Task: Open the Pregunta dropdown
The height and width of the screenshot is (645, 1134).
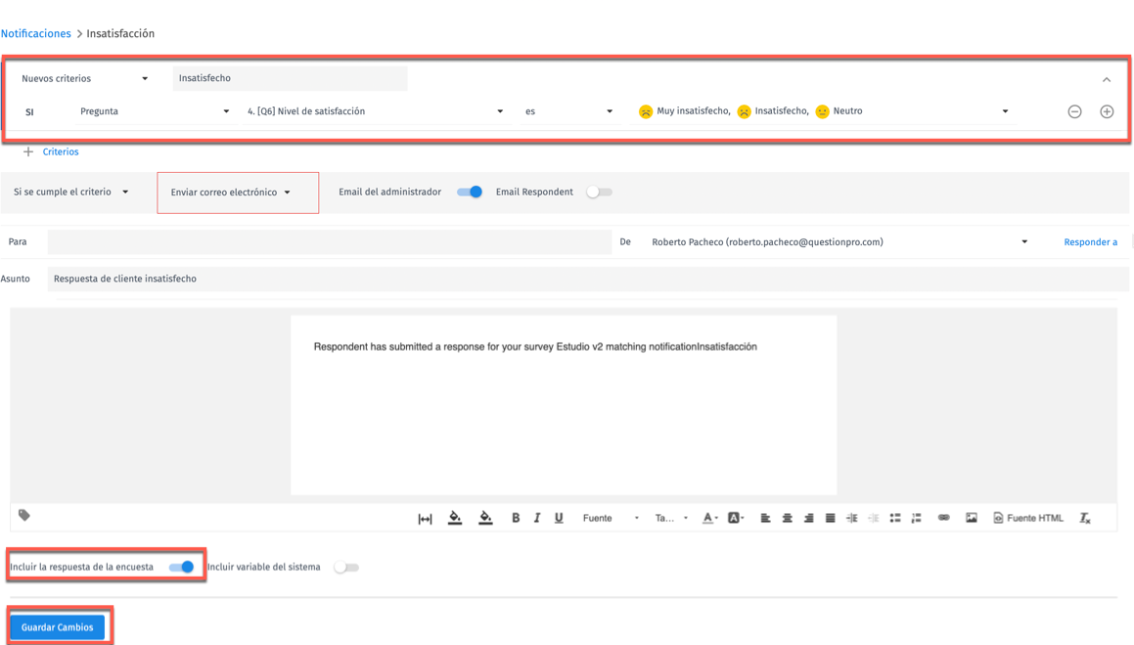Action: [x=155, y=111]
